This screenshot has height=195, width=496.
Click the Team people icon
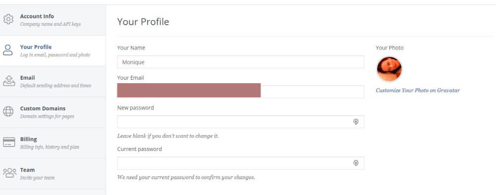click(9, 173)
